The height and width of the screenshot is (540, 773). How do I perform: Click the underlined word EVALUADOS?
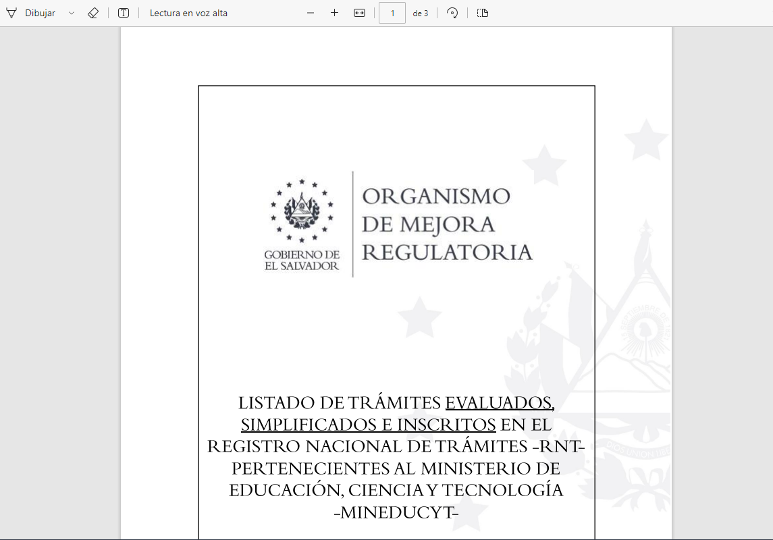(x=500, y=402)
